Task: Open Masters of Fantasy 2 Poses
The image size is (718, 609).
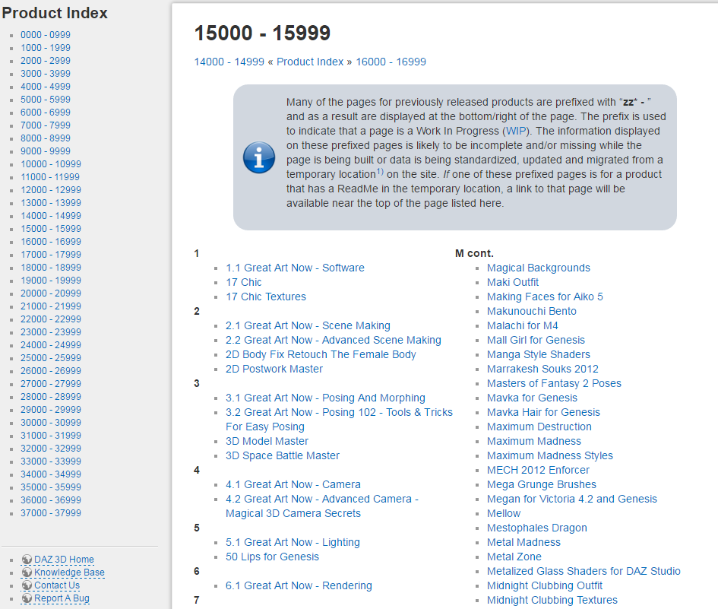Action: (554, 383)
